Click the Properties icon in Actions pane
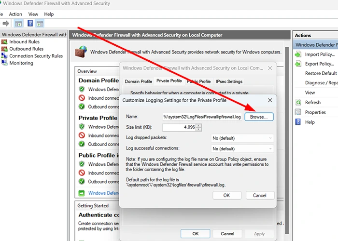The width and height of the screenshot is (338, 241). pyautogui.click(x=298, y=112)
